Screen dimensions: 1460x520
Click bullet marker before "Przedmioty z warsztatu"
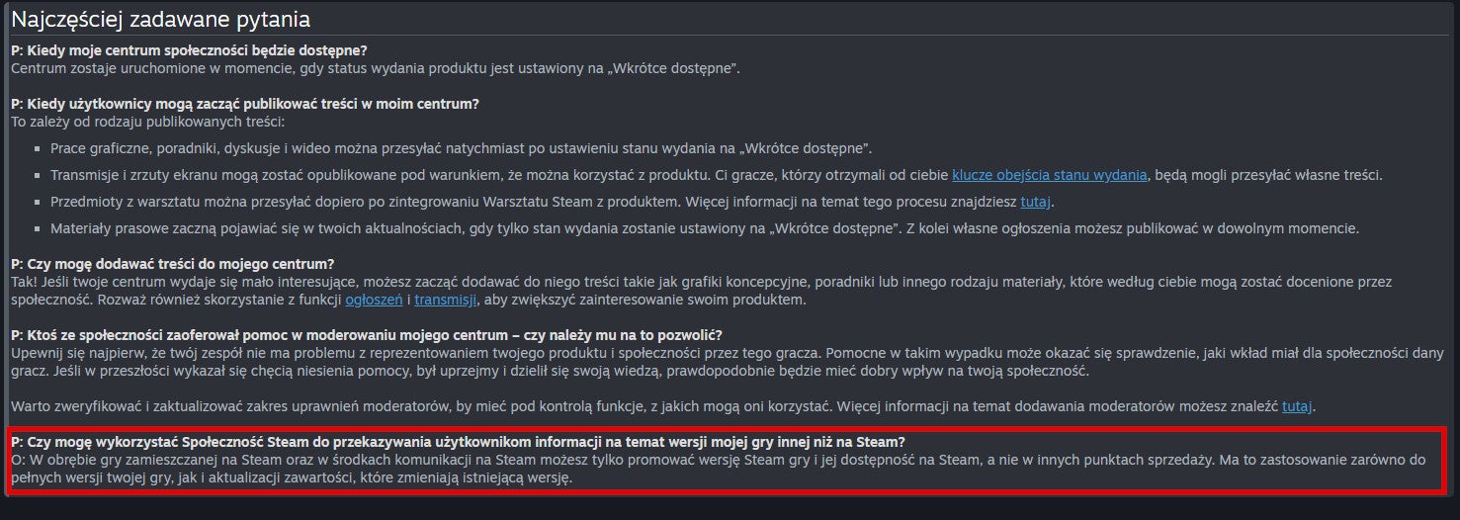tap(39, 203)
